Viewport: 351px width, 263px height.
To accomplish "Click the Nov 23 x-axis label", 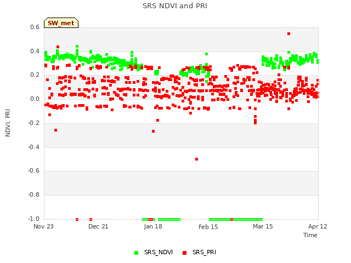I will pyautogui.click(x=43, y=226).
